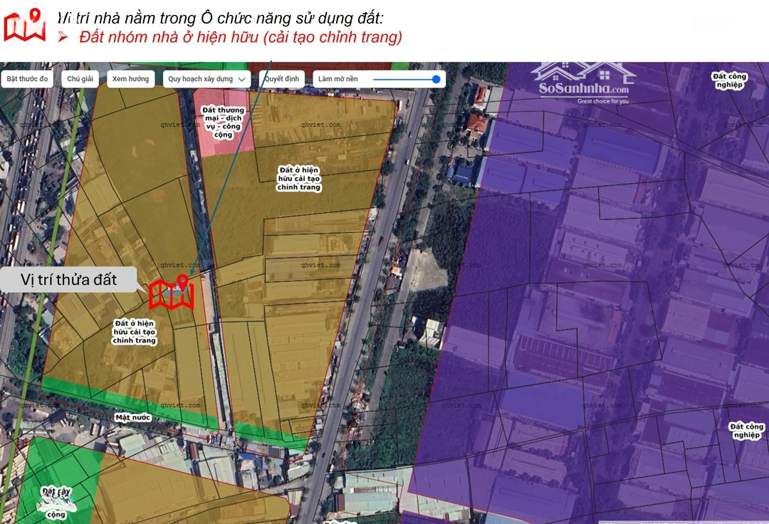Click the red map pin icon in header
The height and width of the screenshot is (524, 769).
(25, 25)
